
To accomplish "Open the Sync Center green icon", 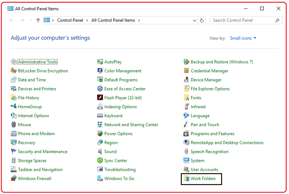I will point(100,161).
